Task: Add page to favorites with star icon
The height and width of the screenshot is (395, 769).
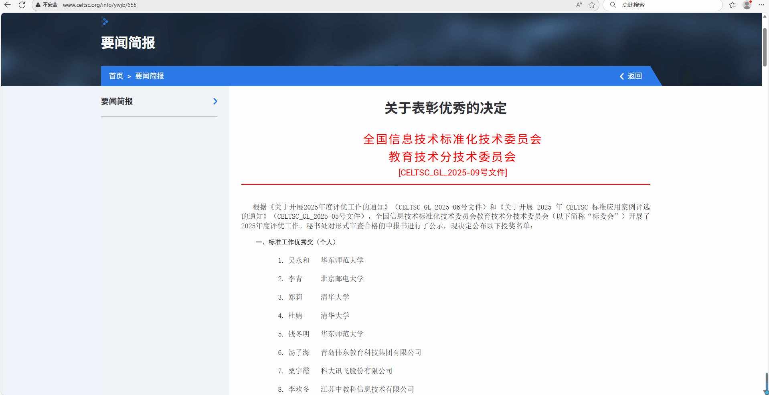Action: point(592,5)
